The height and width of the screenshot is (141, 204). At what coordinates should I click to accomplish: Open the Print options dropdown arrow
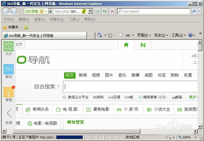pyautogui.click(x=133, y=35)
